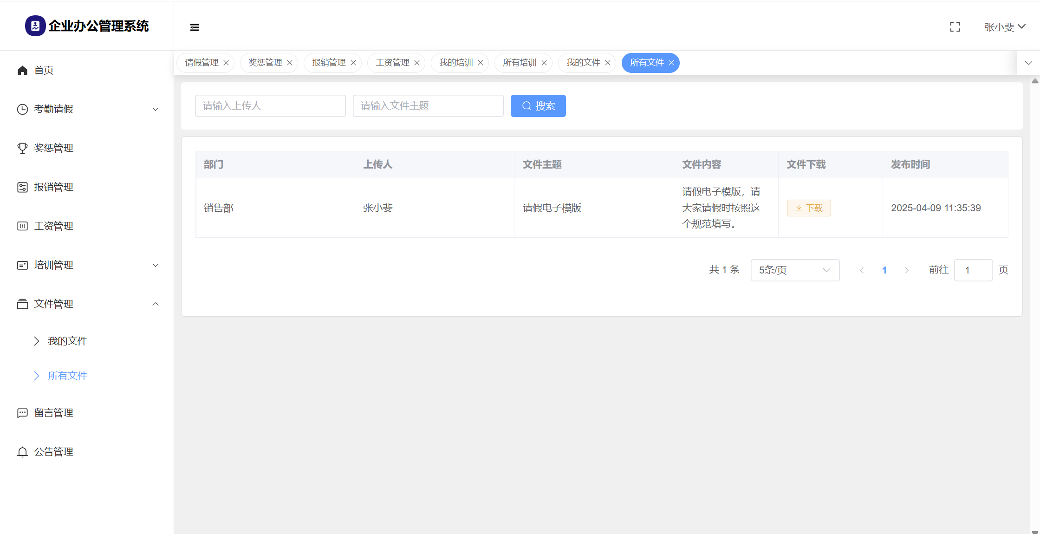Select 我的文件 in the sidebar
This screenshot has width=1040, height=534.
(x=67, y=341)
